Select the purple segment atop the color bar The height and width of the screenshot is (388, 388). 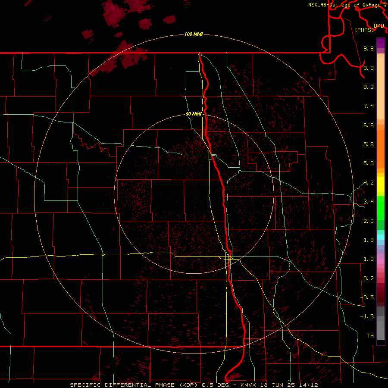pyautogui.click(x=381, y=43)
